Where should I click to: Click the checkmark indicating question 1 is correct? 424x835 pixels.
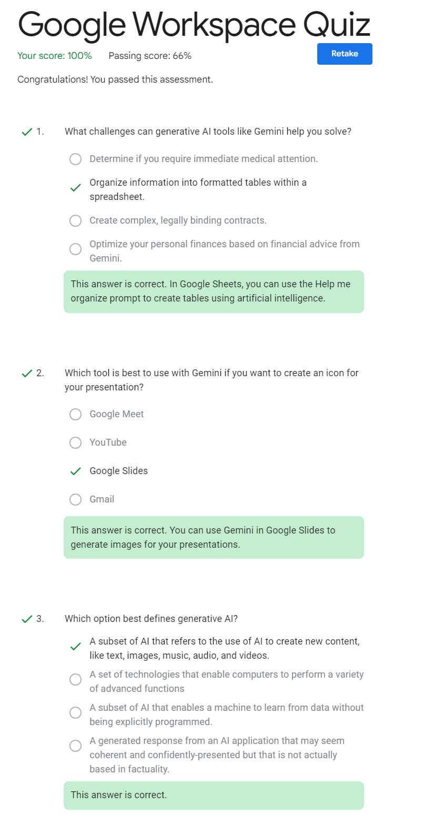coord(27,132)
